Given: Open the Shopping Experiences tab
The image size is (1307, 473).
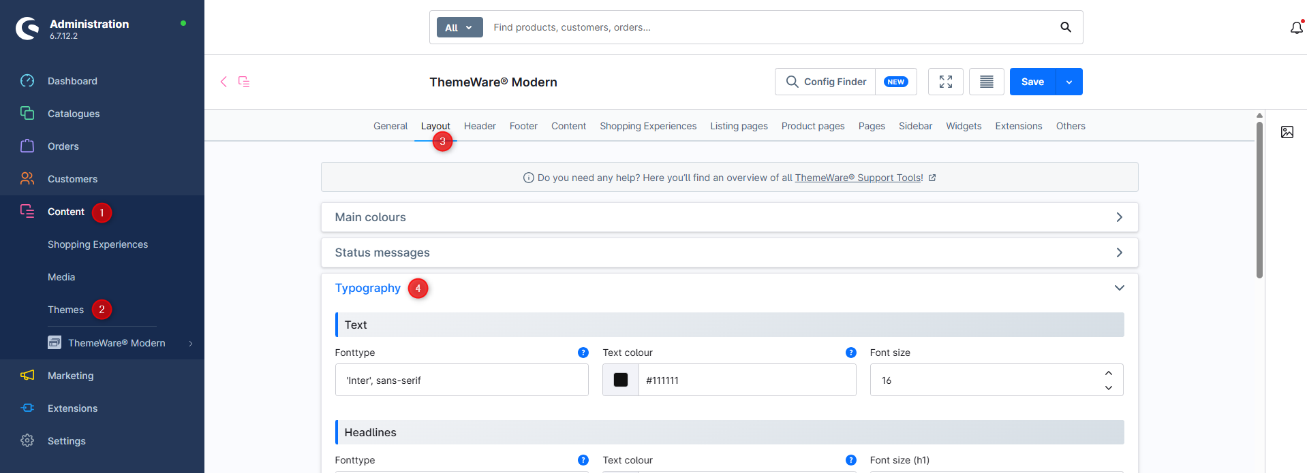Looking at the screenshot, I should [x=648, y=126].
